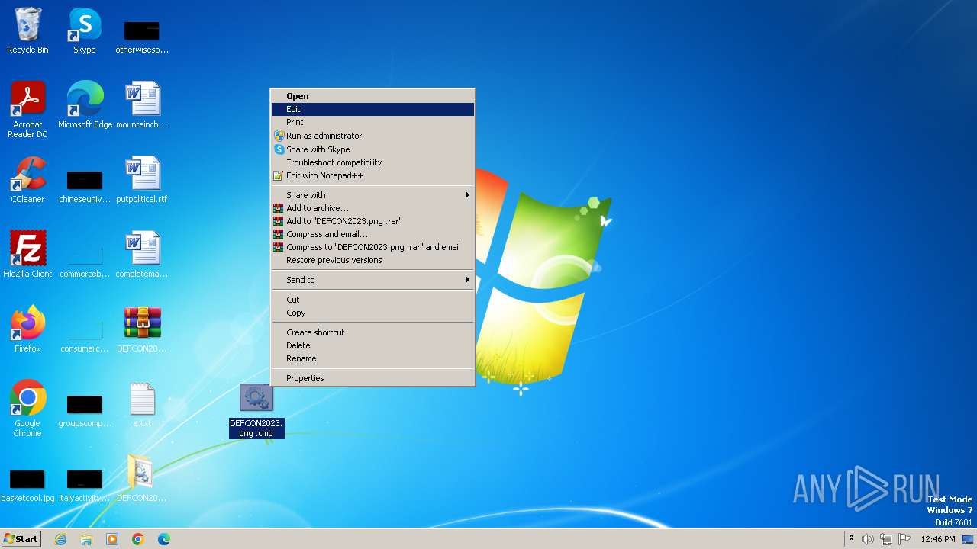The image size is (977, 549).
Task: Choose Compress to "DEFCON2023.png .rar" and email
Action: point(372,247)
